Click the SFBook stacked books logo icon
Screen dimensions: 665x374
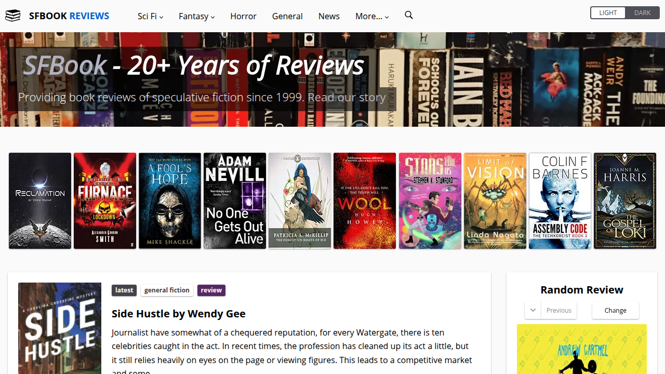click(13, 16)
